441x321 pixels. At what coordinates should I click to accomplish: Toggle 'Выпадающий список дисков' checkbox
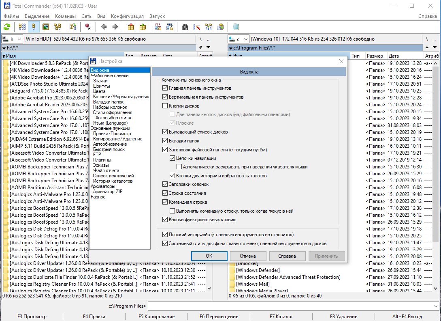pyautogui.click(x=165, y=132)
